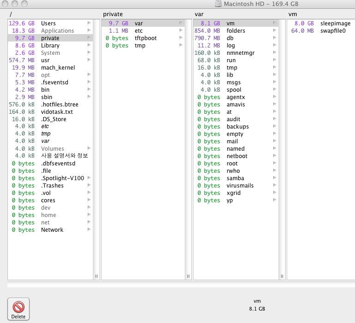The image size is (355, 323).
Task: Expand the Users folder arrow
Action: [x=89, y=23]
